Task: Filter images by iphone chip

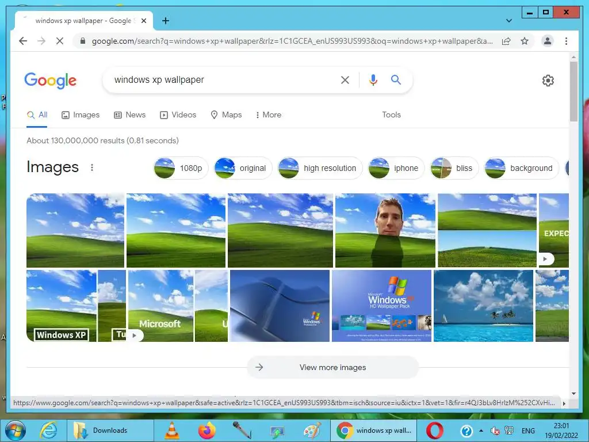Action: tap(396, 168)
